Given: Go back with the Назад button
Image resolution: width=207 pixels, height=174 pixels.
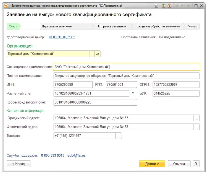Looking at the screenshot, I should pyautogui.click(x=19, y=164).
